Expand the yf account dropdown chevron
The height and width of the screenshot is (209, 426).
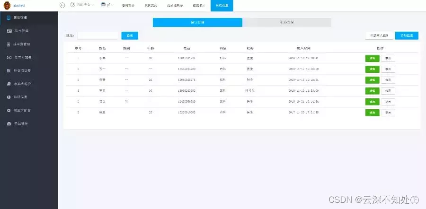112,5
